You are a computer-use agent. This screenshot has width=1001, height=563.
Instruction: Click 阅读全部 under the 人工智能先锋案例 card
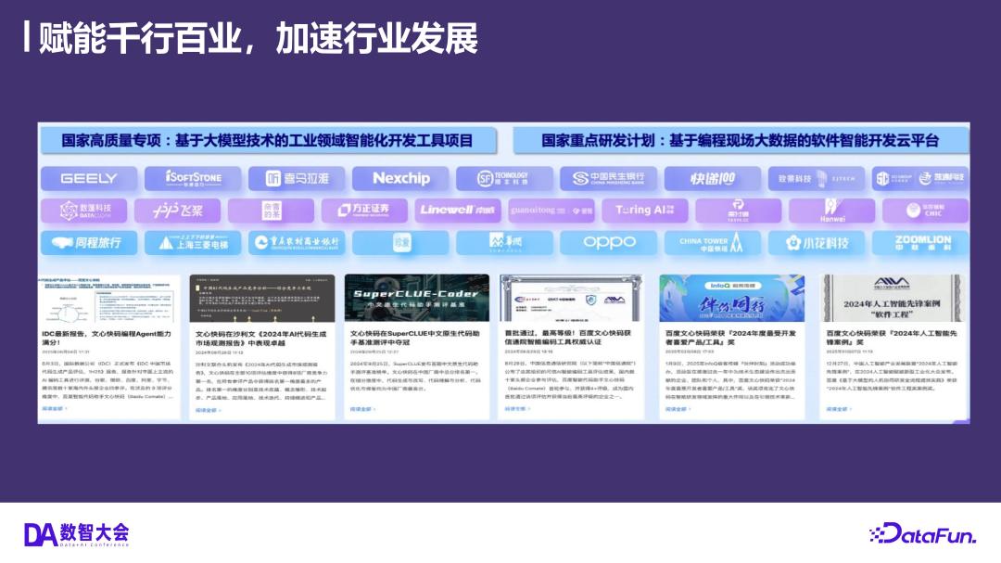pyautogui.click(x=839, y=409)
